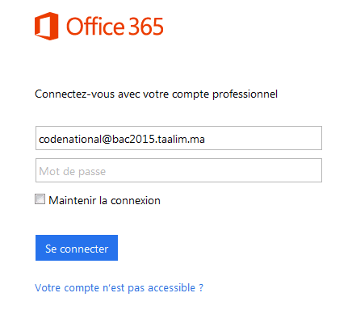
Task: Place cursor after taalim.ma in email box
Action: [206, 139]
